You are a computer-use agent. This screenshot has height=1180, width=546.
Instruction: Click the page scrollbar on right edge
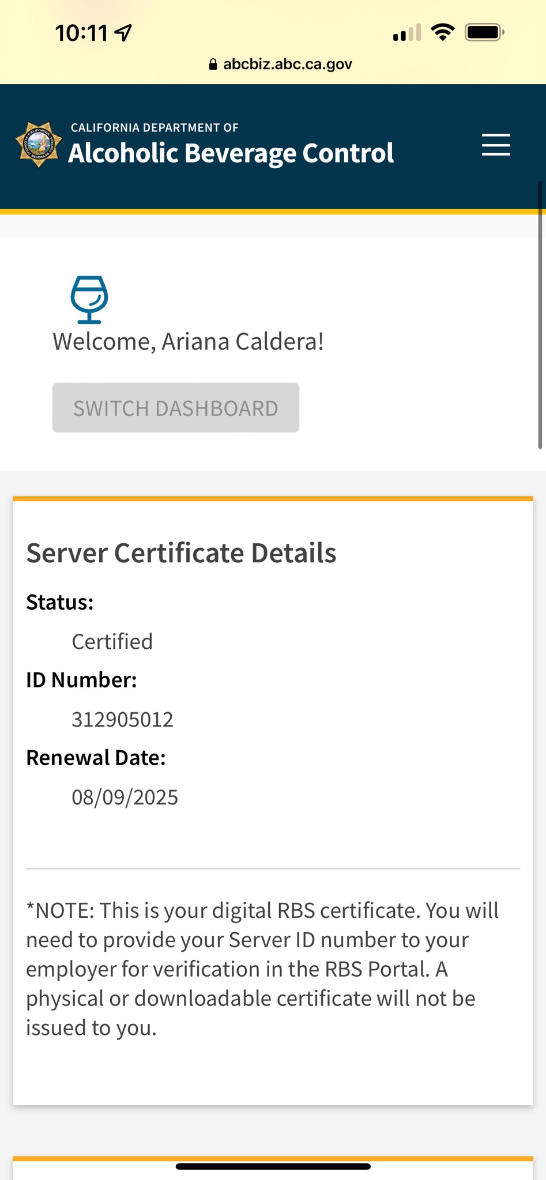540,315
